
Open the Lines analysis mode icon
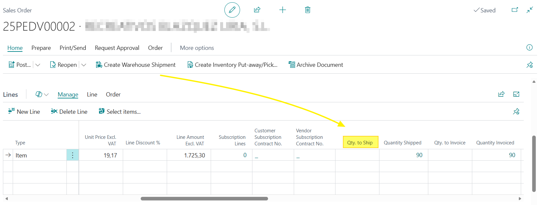pos(39,94)
